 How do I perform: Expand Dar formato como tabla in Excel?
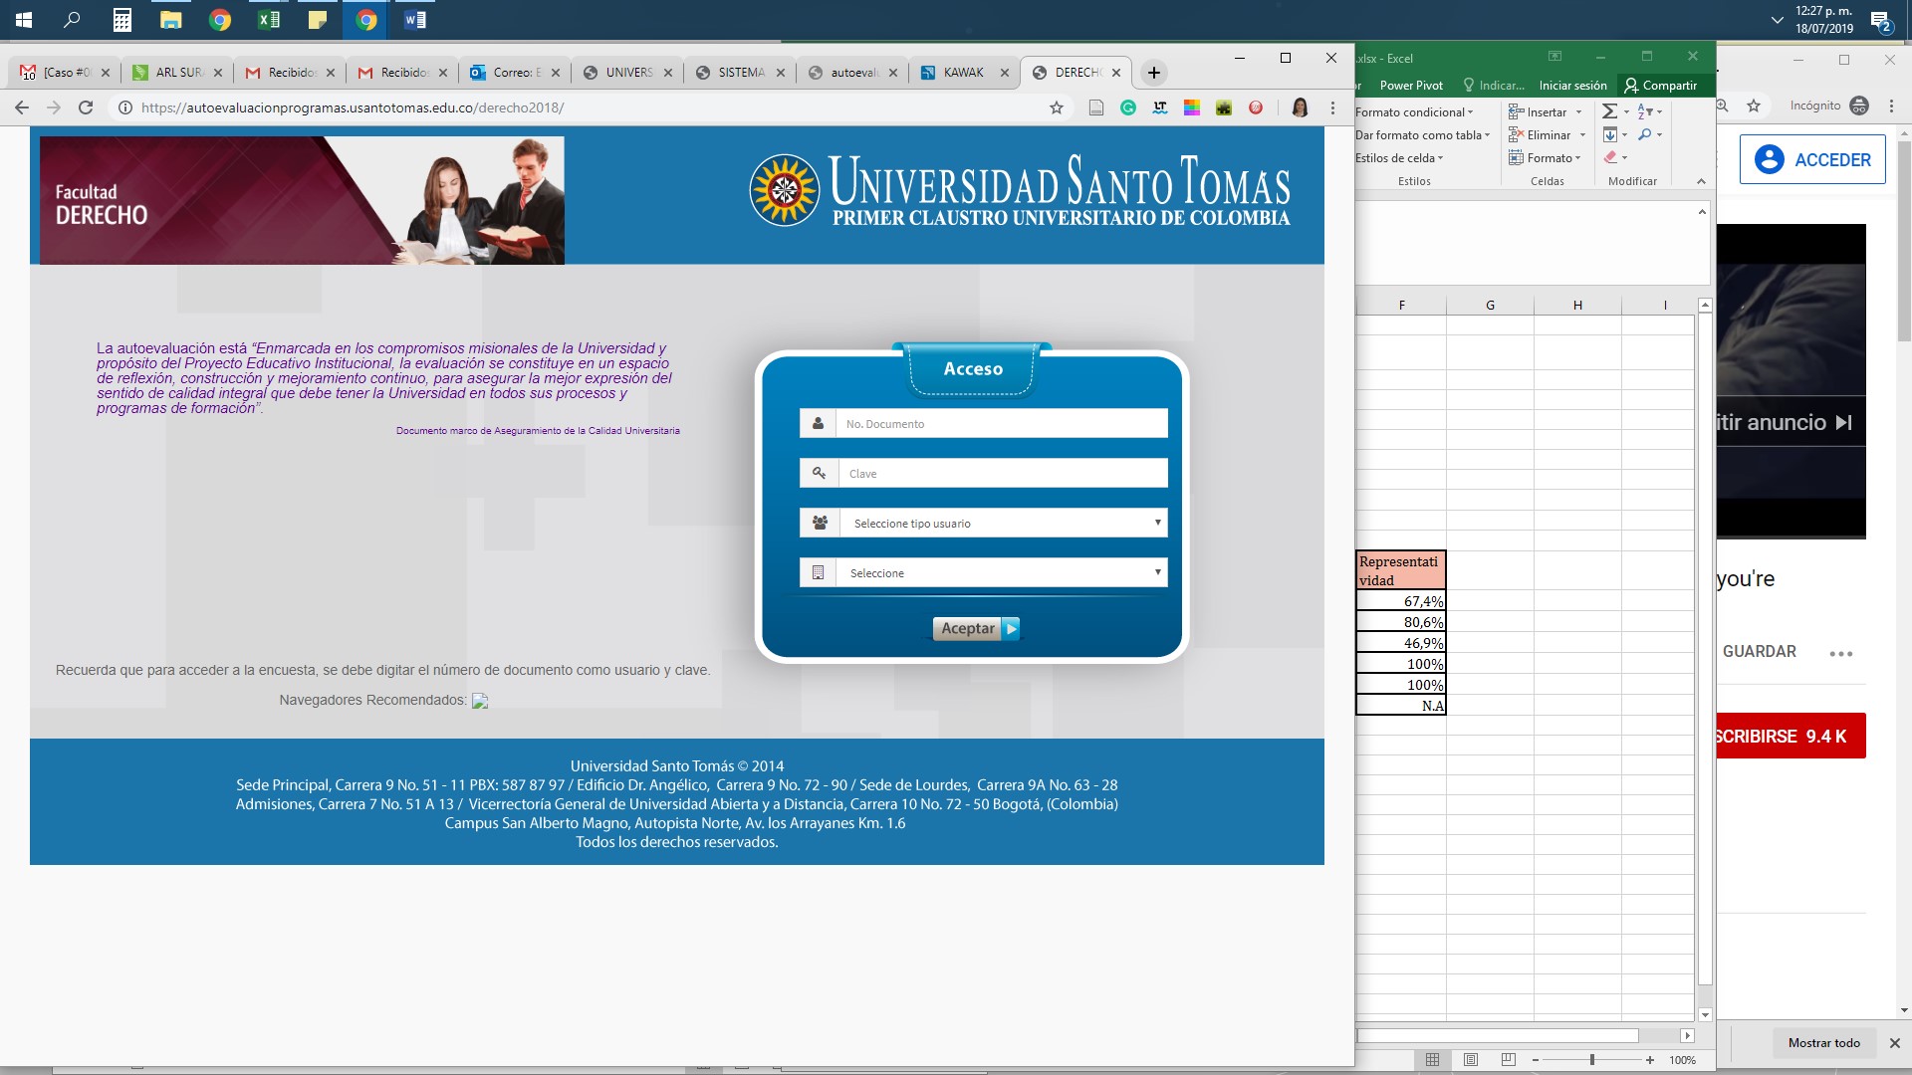tap(1423, 134)
